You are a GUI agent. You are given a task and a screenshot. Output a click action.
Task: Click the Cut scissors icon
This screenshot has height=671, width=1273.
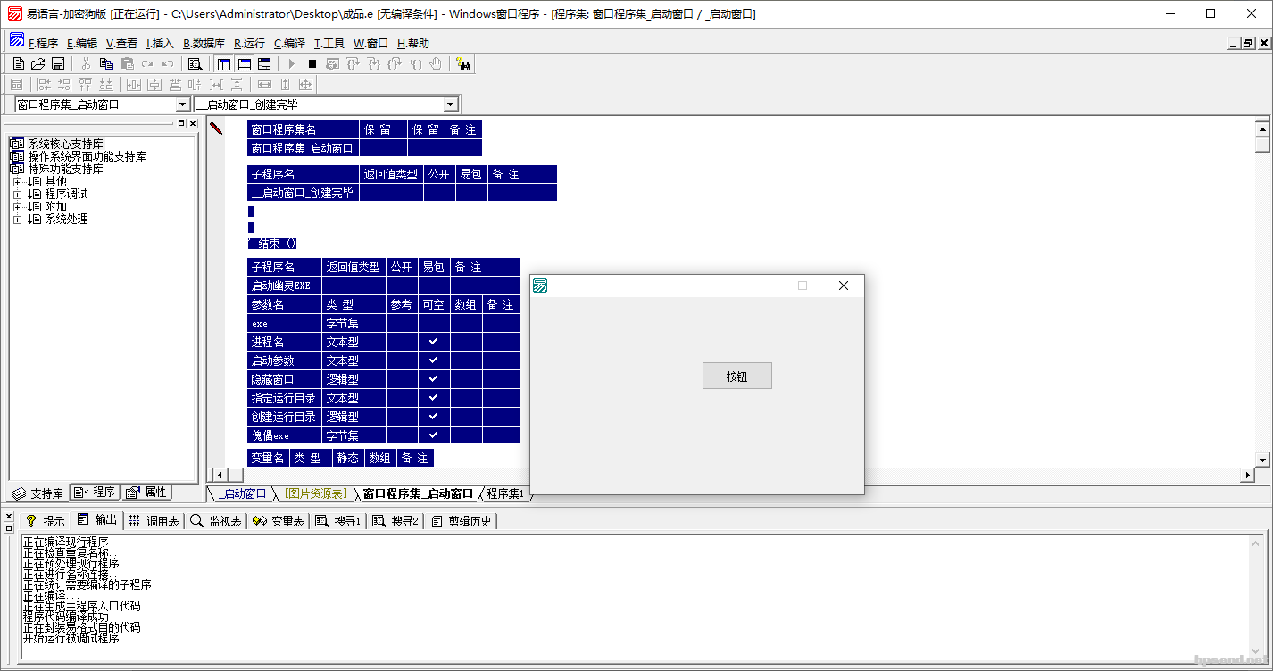[86, 63]
